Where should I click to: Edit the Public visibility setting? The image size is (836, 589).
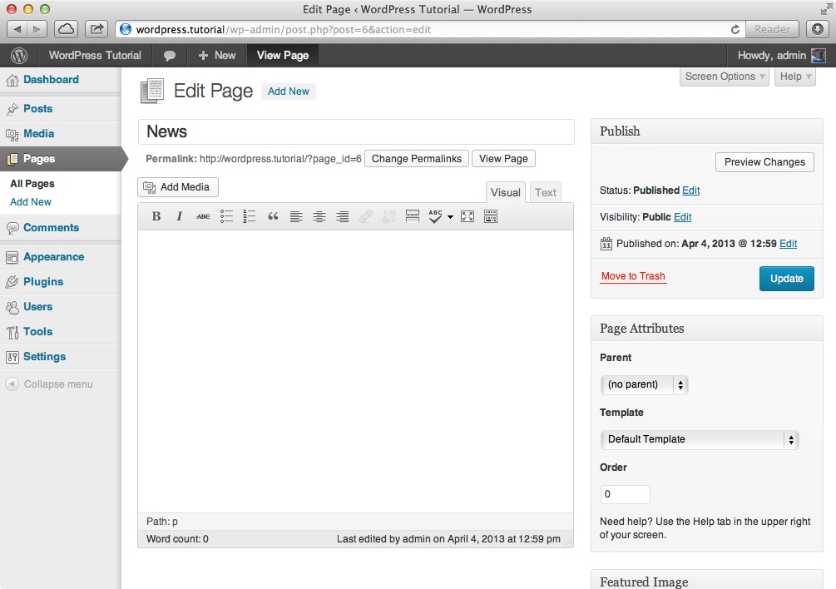[x=682, y=217]
